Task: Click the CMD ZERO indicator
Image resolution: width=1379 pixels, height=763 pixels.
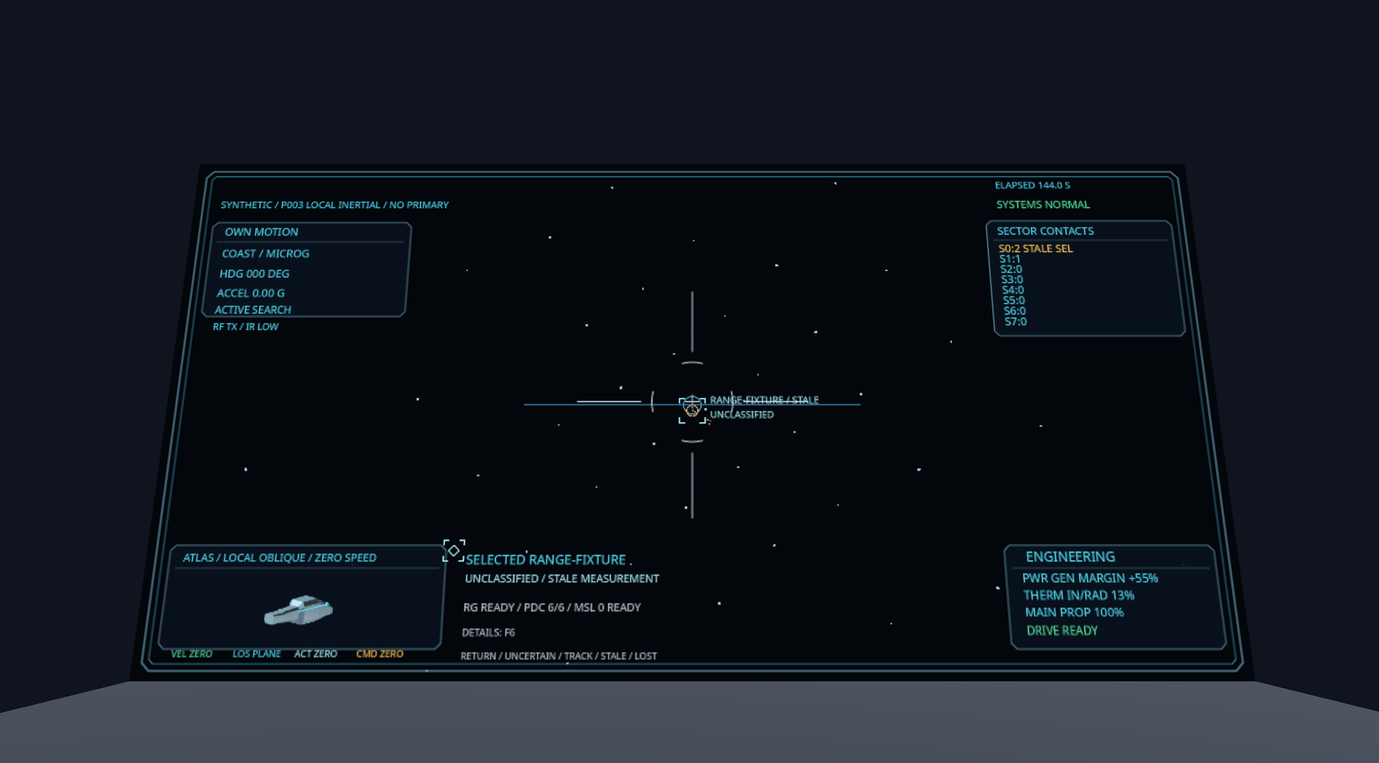Action: click(x=380, y=654)
